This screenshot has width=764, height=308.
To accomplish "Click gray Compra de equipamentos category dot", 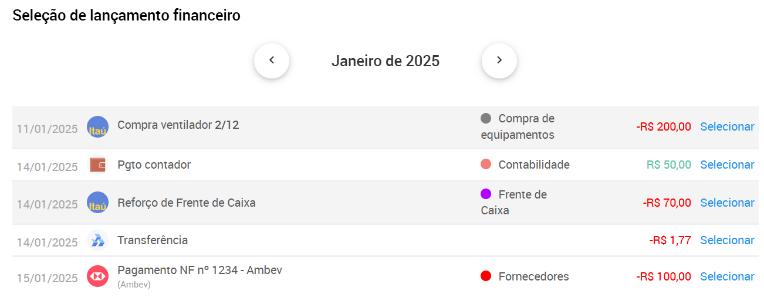I will click(x=486, y=118).
